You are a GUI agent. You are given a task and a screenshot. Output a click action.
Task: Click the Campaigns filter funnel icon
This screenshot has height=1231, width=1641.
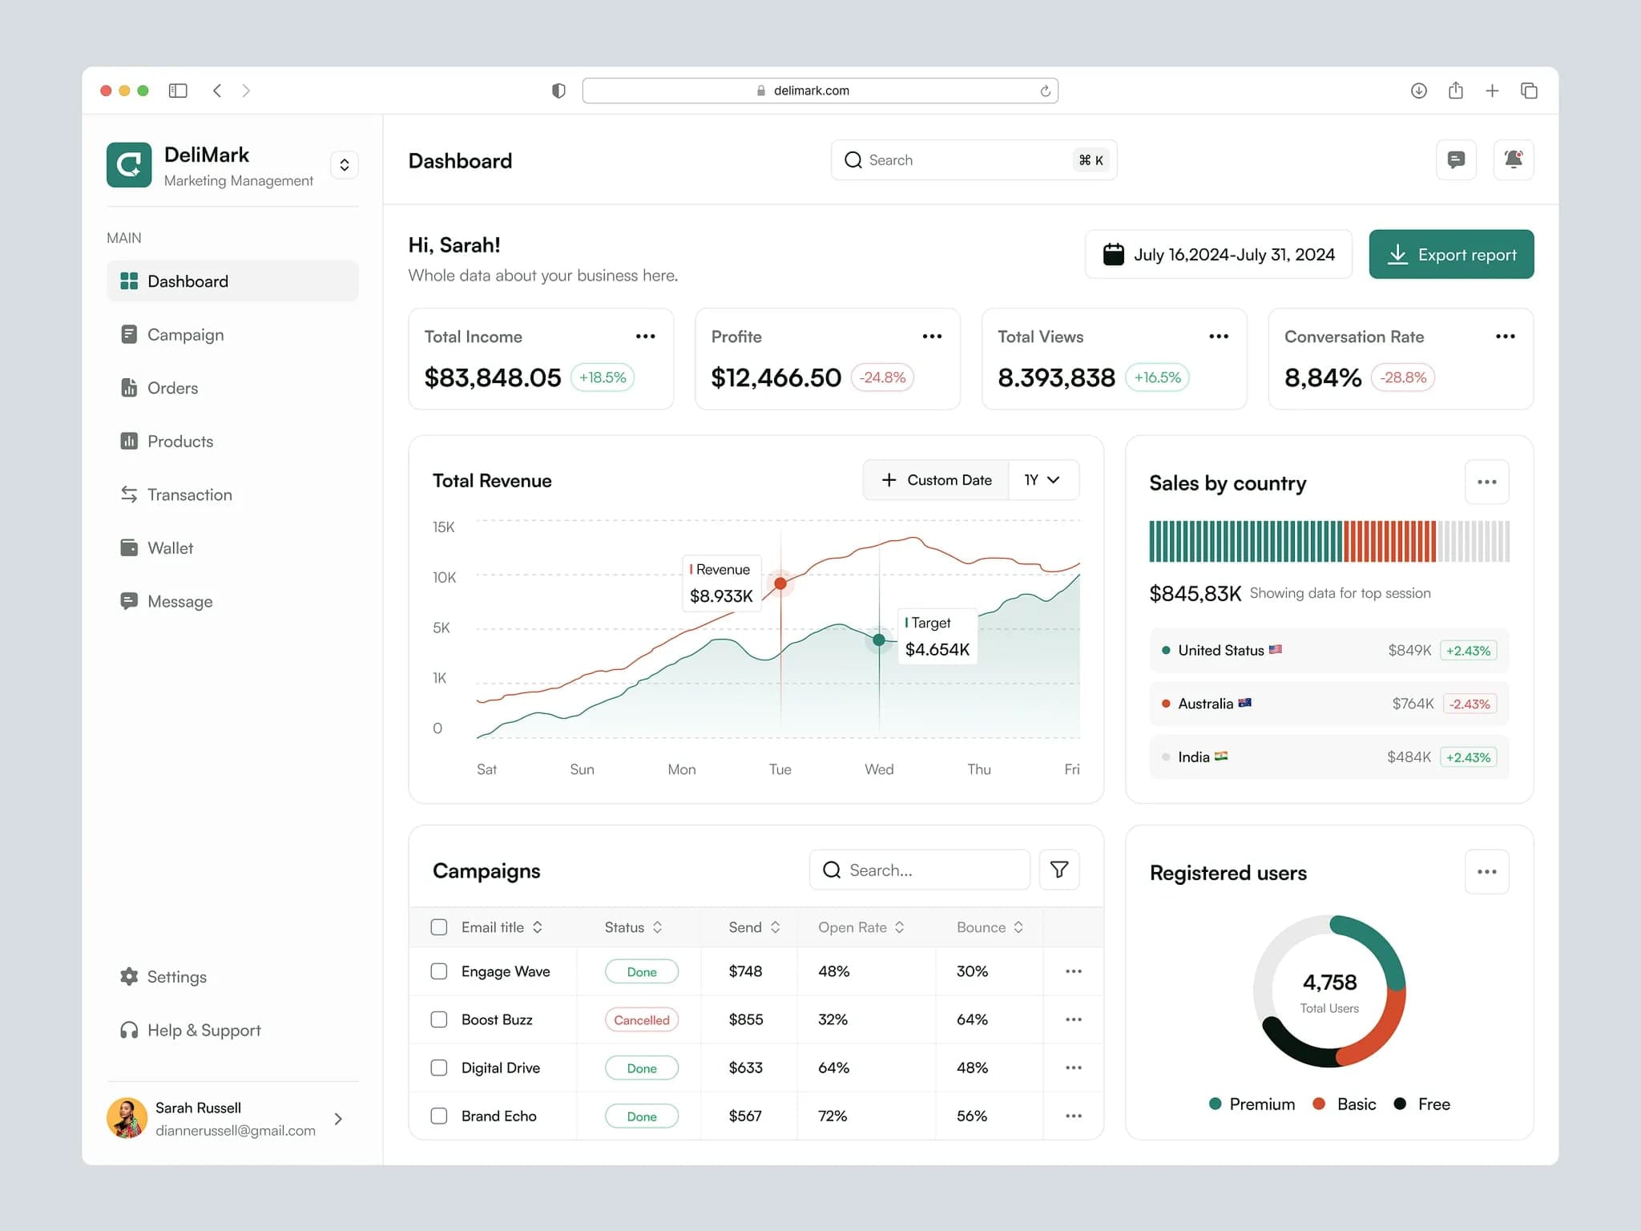[x=1058, y=870]
